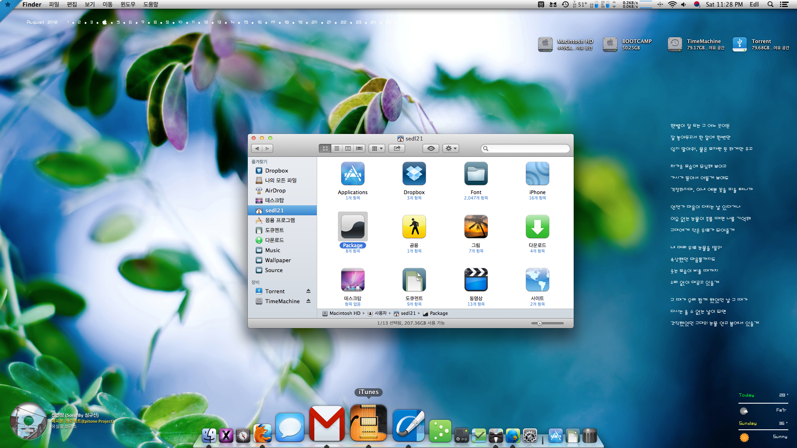The width and height of the screenshot is (797, 448).
Task: Open the Bartender tuxedo app in Dock
Action: click(x=496, y=436)
